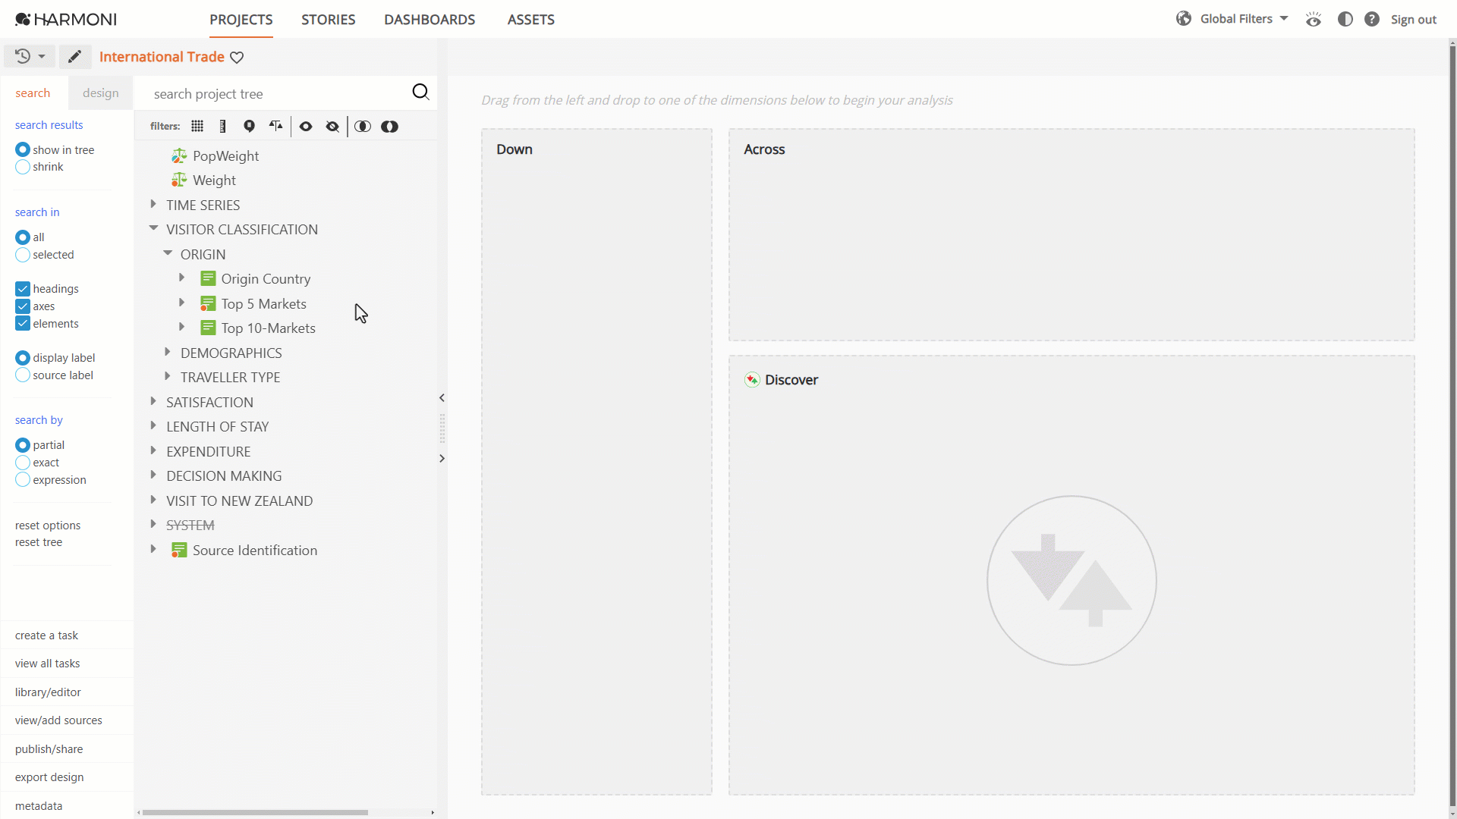Select the ruler filter icon
The width and height of the screenshot is (1457, 819).
[x=222, y=127]
